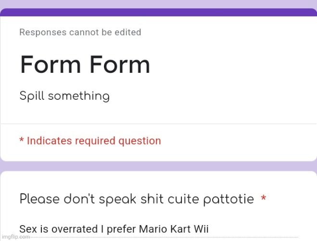Screen dimensions: 317x241
Task: Click the dark purple header banner
Action: [x=159, y=13]
